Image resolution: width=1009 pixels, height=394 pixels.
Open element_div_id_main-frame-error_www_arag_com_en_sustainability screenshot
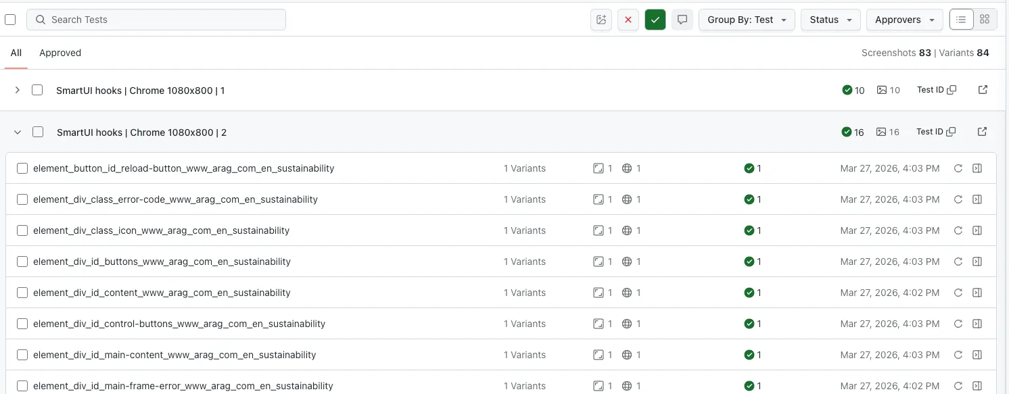click(x=183, y=386)
